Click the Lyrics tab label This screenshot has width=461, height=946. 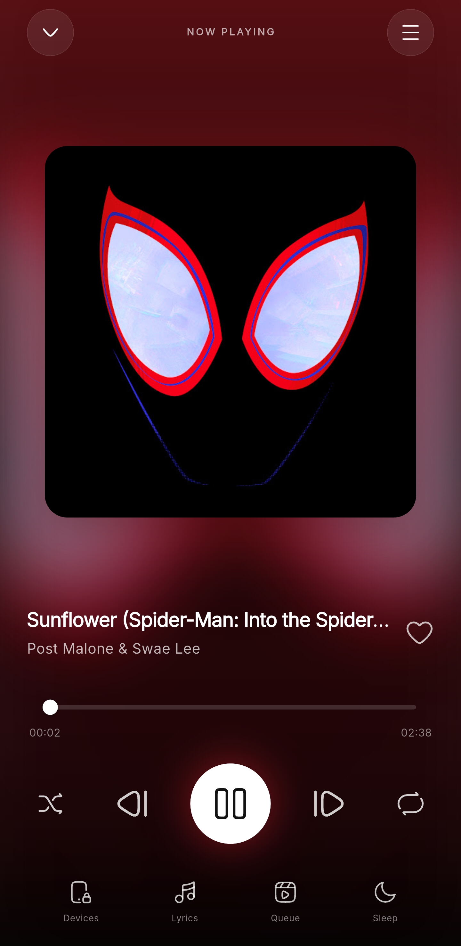pos(185,918)
